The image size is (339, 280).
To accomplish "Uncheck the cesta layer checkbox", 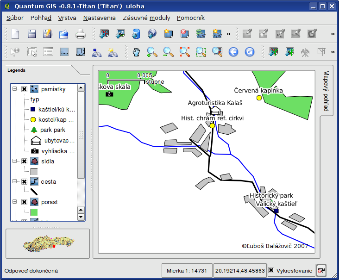I will [x=24, y=181].
